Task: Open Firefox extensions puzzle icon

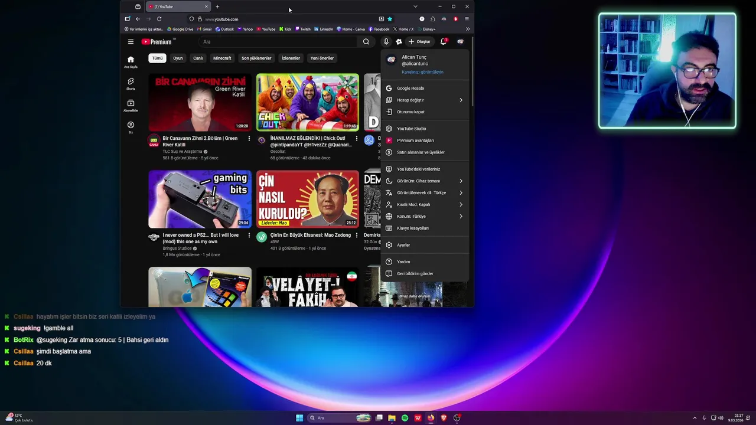Action: tap(432, 19)
